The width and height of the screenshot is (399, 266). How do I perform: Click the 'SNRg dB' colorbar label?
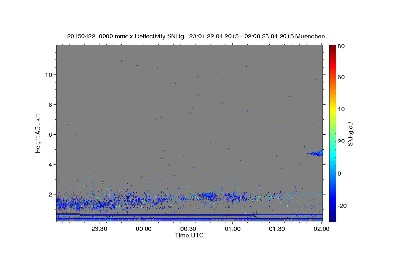pyautogui.click(x=350, y=133)
